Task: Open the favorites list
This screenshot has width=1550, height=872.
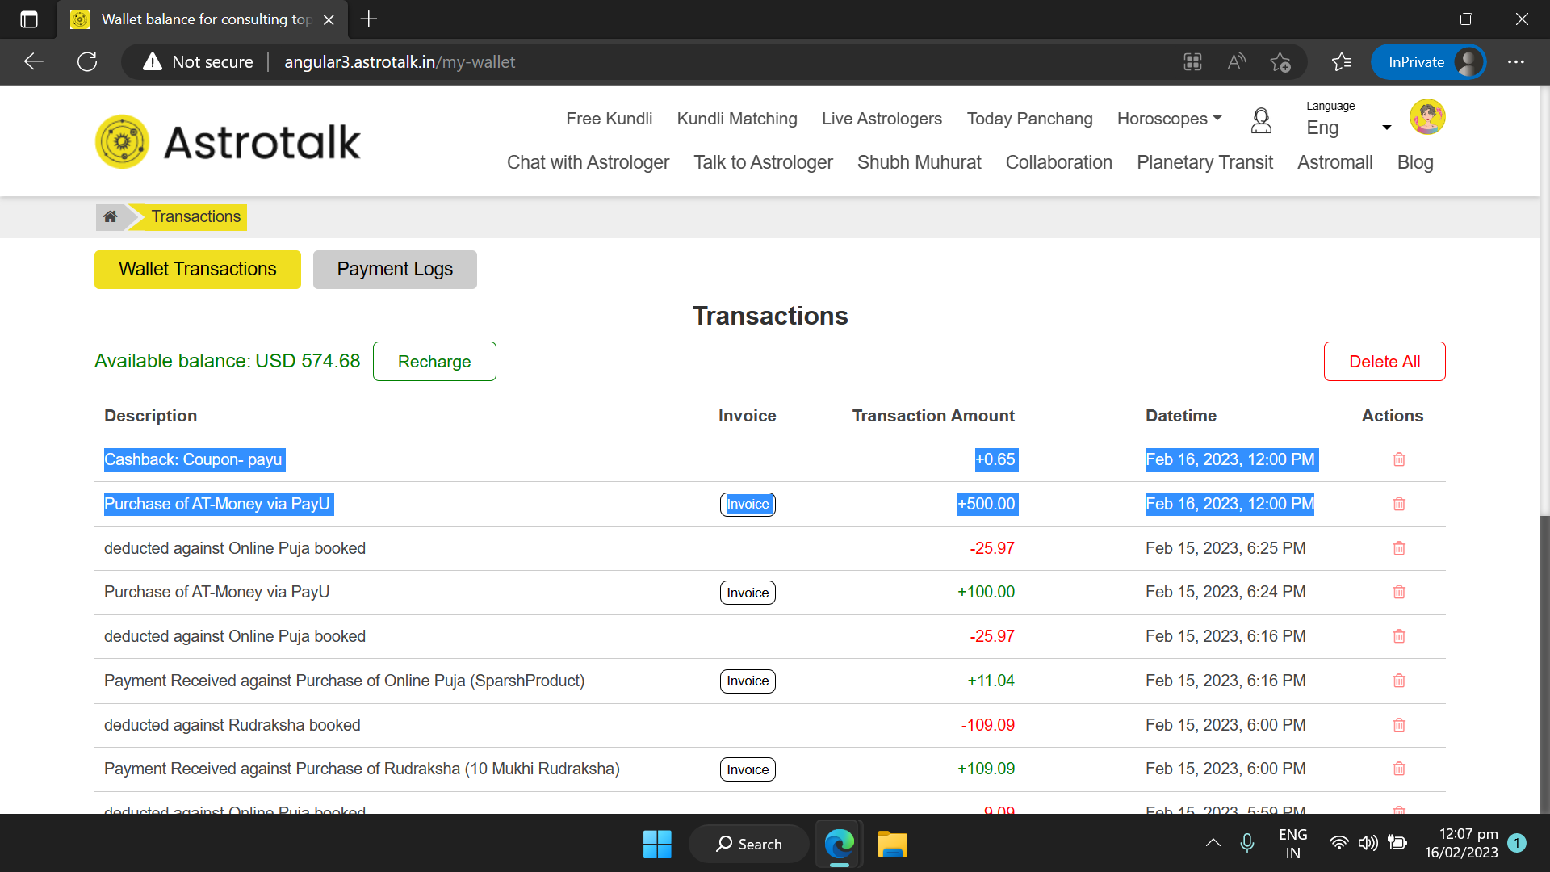Action: point(1342,62)
